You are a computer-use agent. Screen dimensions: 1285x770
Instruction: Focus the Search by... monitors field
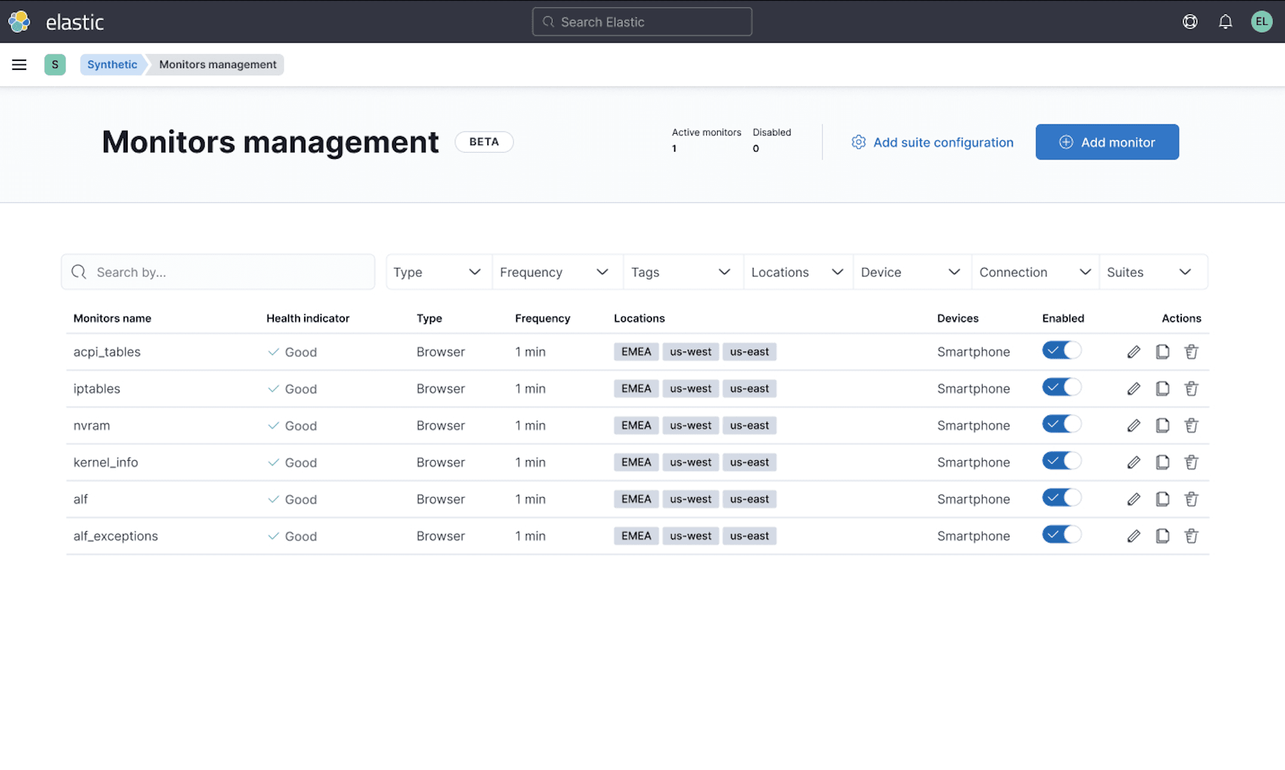click(x=227, y=272)
